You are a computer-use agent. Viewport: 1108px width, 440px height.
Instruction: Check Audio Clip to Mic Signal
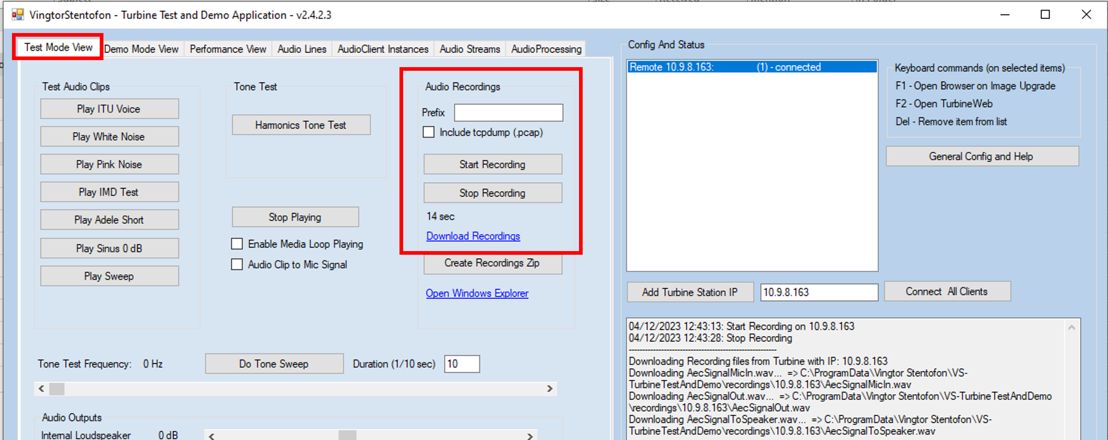(x=237, y=264)
